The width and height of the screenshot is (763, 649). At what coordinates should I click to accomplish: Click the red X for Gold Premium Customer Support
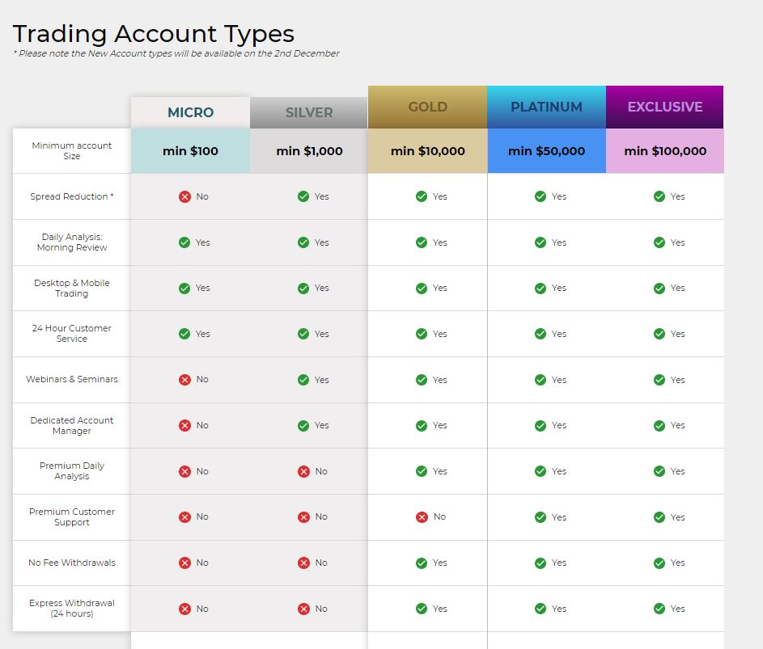422,517
